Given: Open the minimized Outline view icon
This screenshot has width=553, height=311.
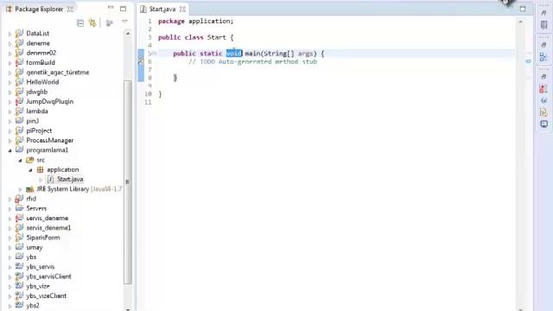Looking at the screenshot, I should (x=543, y=57).
